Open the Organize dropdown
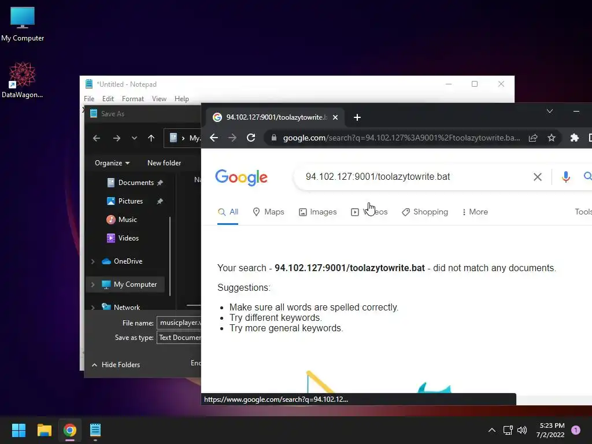The height and width of the screenshot is (444, 592). [x=112, y=163]
